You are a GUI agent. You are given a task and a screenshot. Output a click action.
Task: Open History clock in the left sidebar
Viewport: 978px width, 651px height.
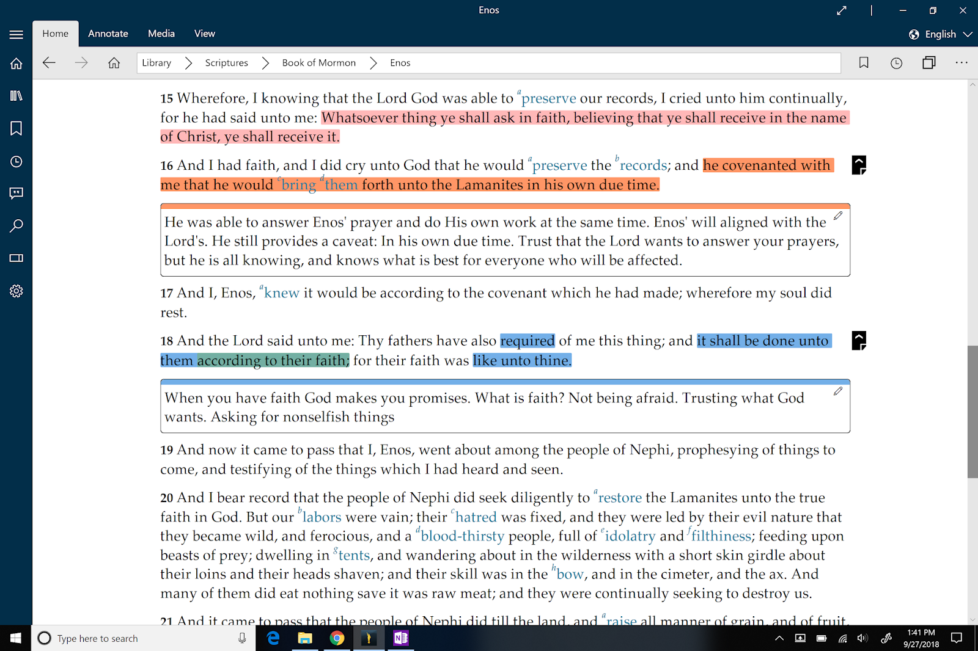point(17,161)
